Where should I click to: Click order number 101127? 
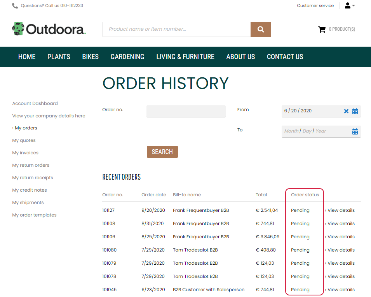click(108, 210)
